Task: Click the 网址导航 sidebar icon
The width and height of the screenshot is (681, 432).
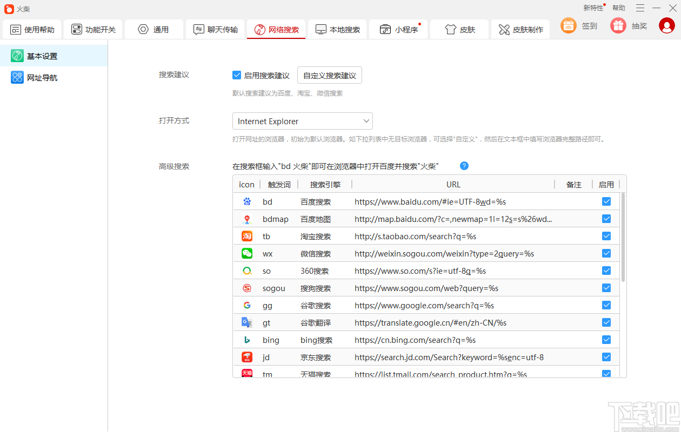Action: pos(17,77)
